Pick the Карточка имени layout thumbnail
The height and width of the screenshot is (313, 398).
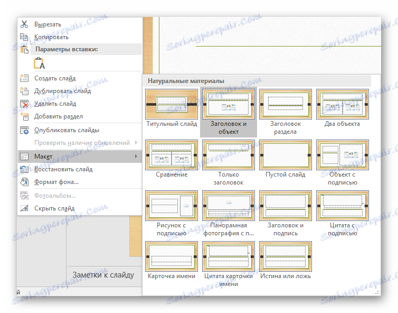pos(172,256)
